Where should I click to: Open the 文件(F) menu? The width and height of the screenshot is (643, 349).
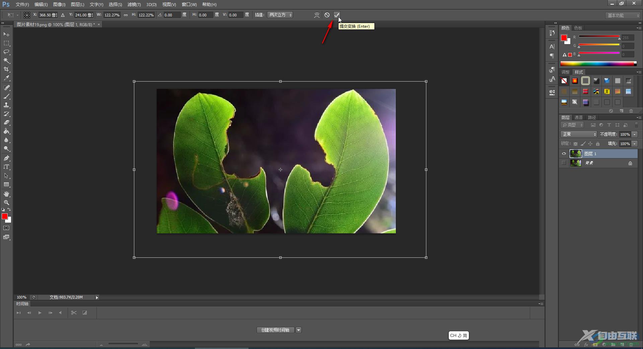point(22,4)
